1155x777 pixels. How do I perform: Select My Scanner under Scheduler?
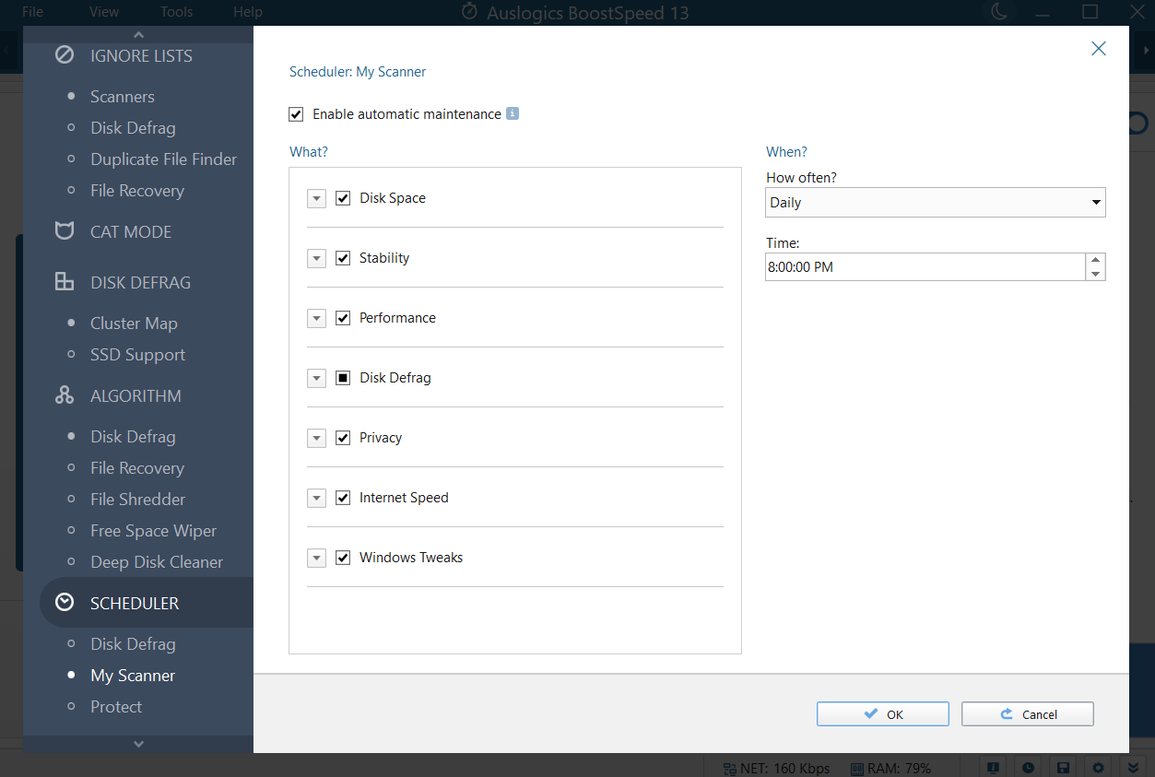[x=133, y=676]
